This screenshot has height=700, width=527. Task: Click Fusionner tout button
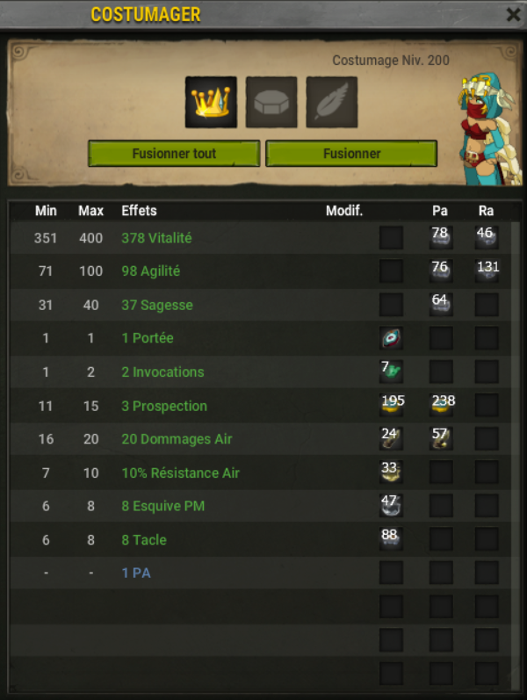pyautogui.click(x=174, y=154)
